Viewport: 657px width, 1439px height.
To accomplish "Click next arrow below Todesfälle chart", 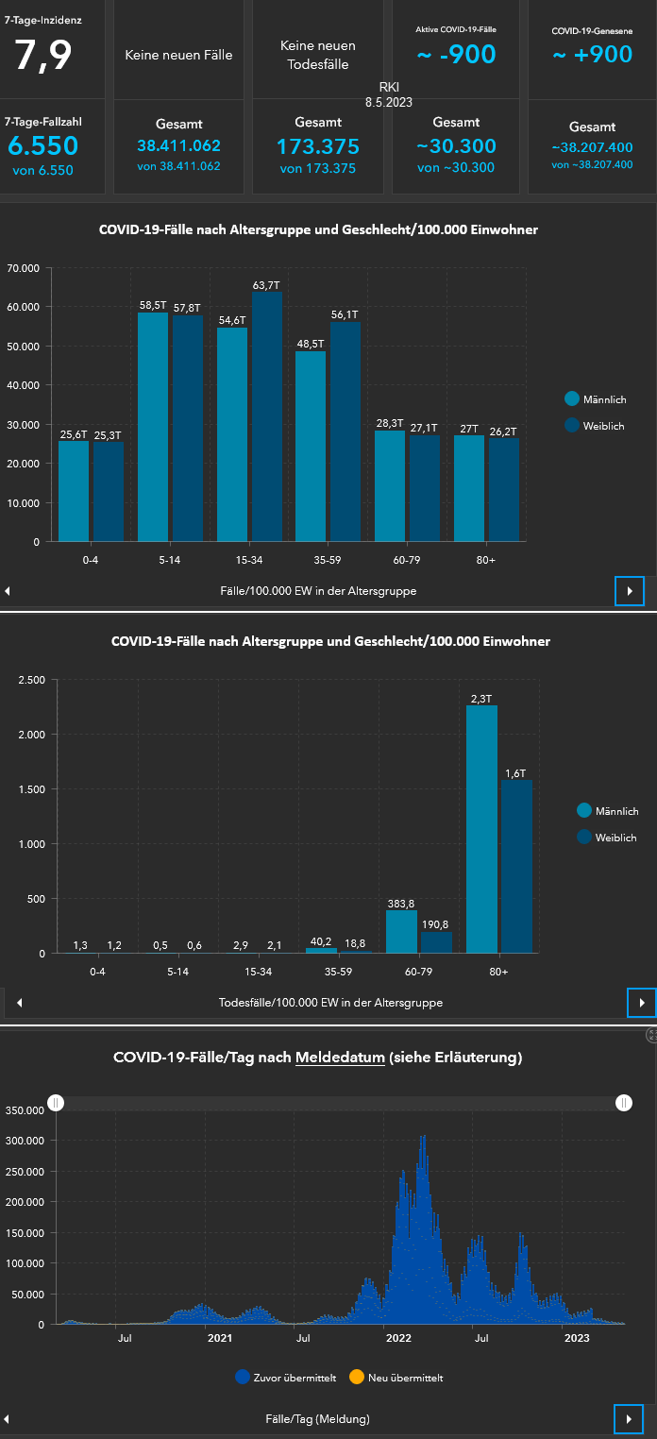I will point(642,1002).
